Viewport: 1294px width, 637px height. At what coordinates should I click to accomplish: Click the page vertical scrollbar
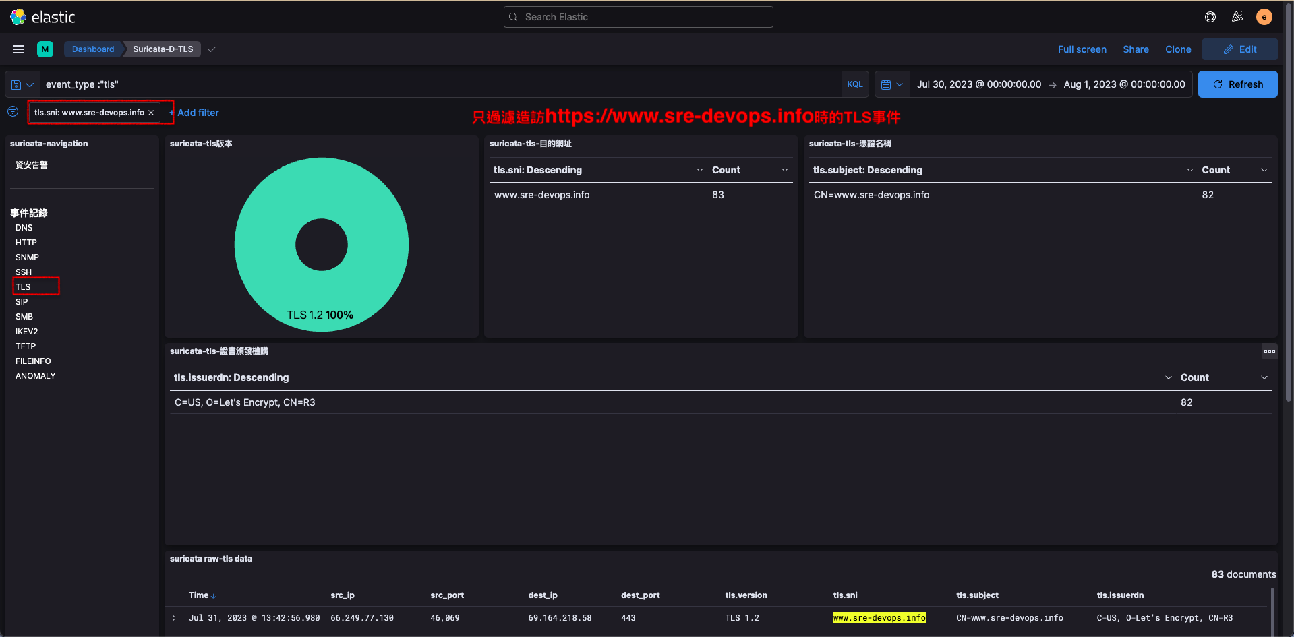pyautogui.click(x=1289, y=202)
